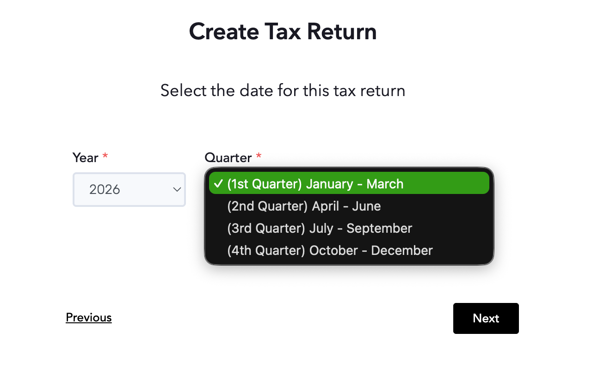Screen dimensions: 592x375
Task: Click 'December' in the 4th Quarter entry
Action: [402, 250]
